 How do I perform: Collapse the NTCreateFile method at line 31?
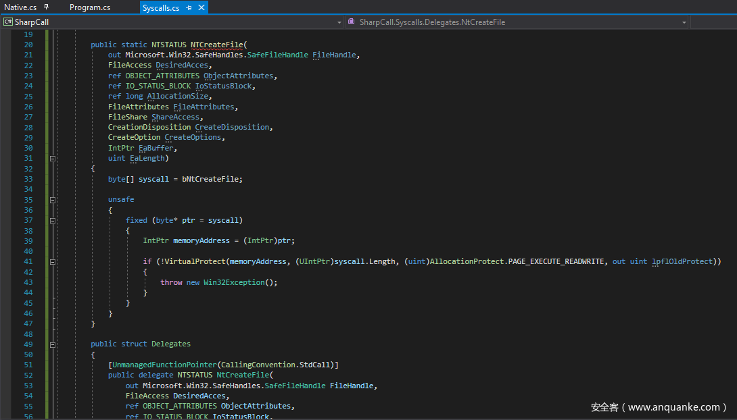click(x=53, y=158)
